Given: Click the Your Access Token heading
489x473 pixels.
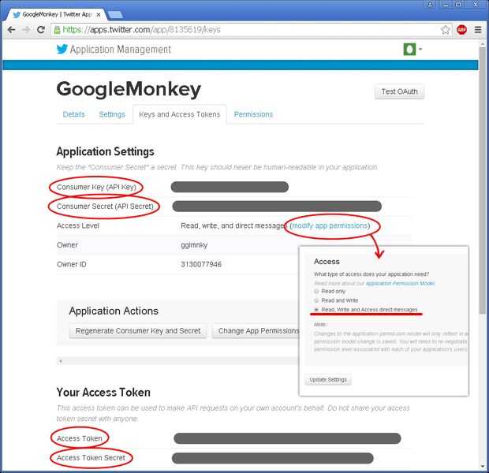Looking at the screenshot, I should (x=103, y=393).
